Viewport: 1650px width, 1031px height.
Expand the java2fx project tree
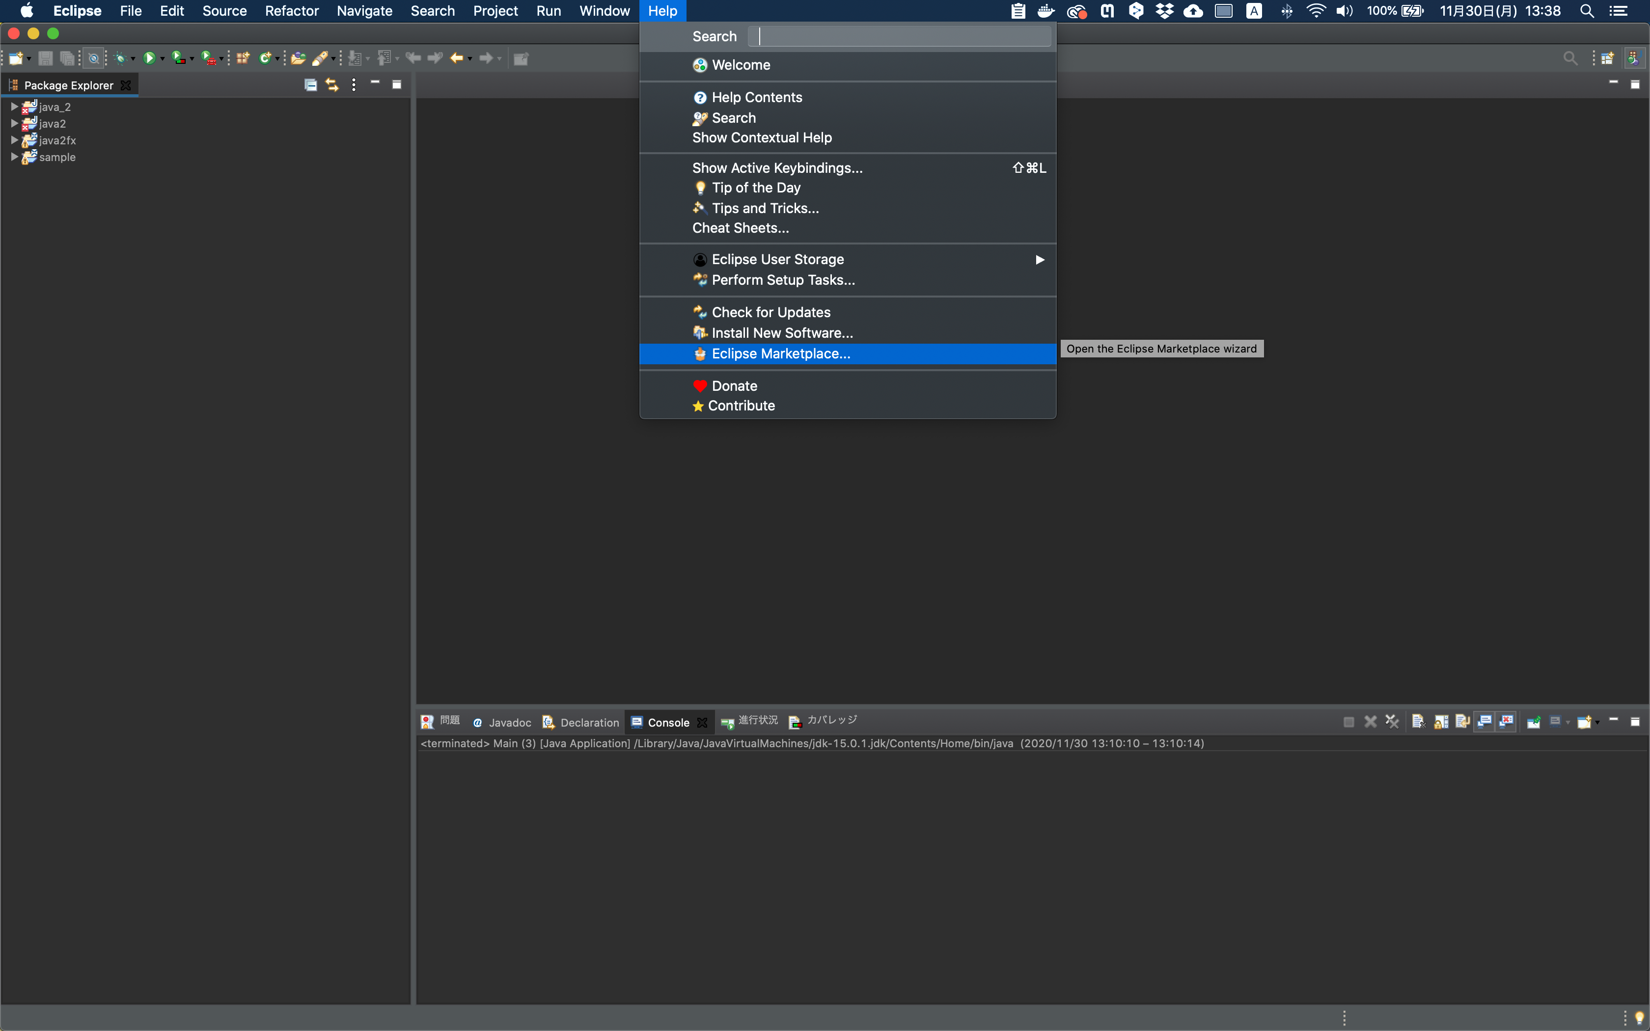coord(14,140)
